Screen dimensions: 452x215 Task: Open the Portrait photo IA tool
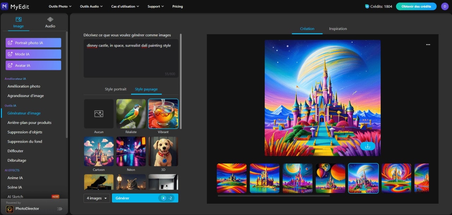pyautogui.click(x=33, y=42)
